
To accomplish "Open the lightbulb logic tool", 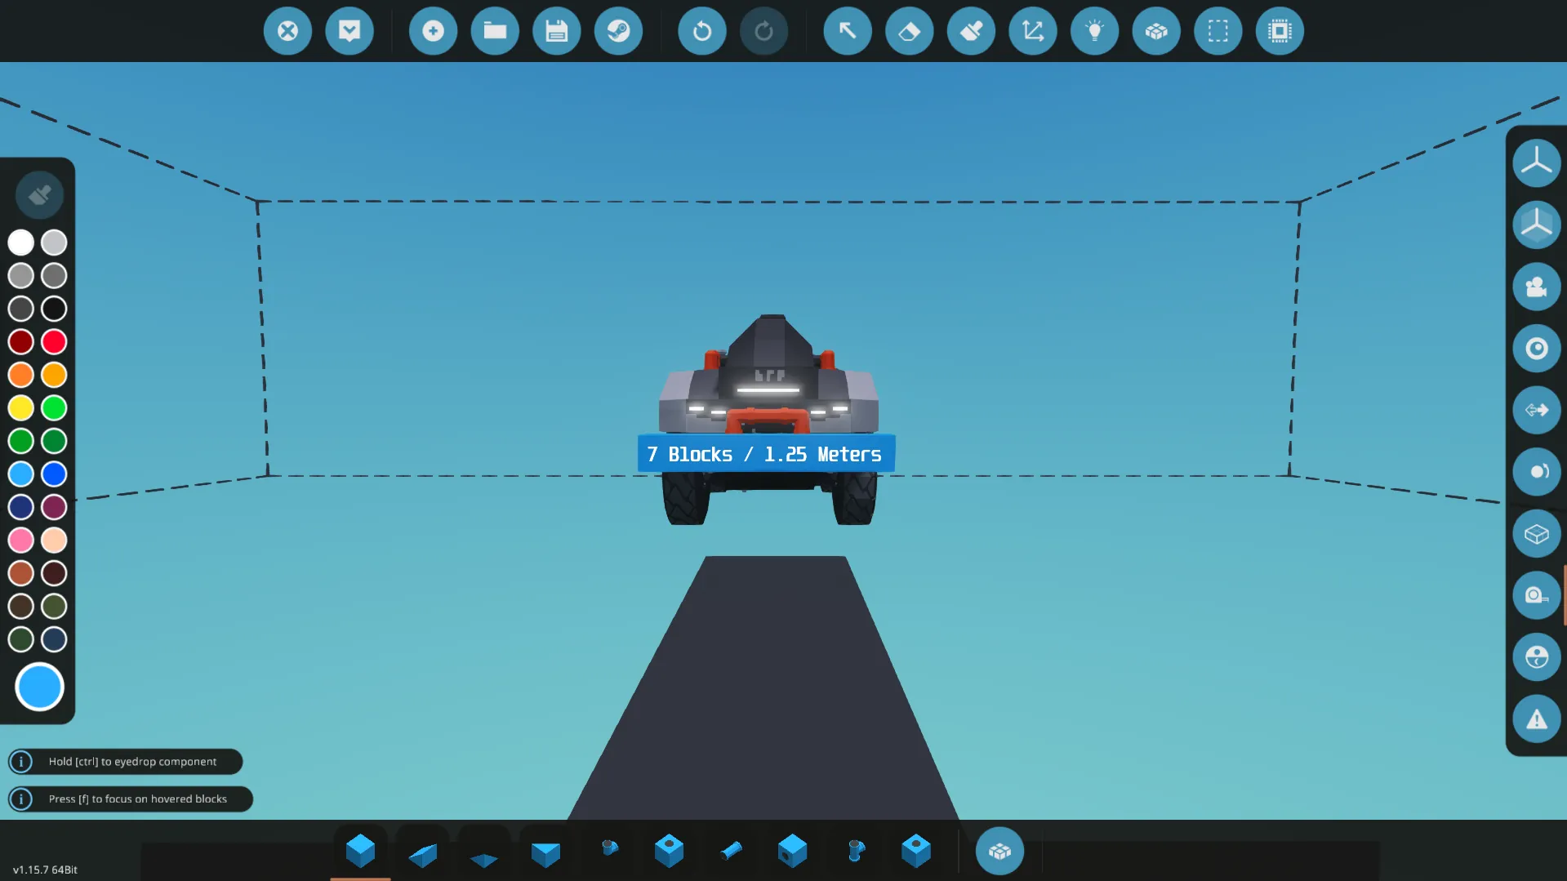I will pyautogui.click(x=1094, y=31).
